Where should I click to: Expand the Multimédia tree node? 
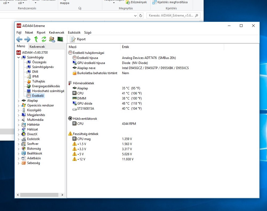coord(19,120)
